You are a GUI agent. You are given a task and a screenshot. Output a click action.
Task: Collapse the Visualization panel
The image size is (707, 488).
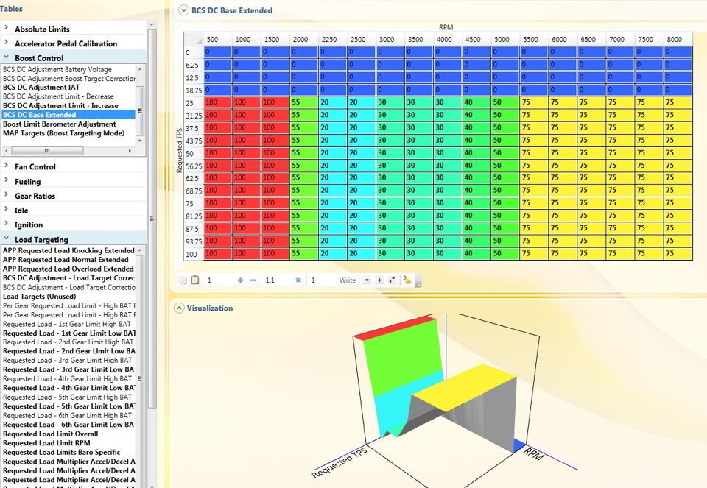tap(180, 308)
